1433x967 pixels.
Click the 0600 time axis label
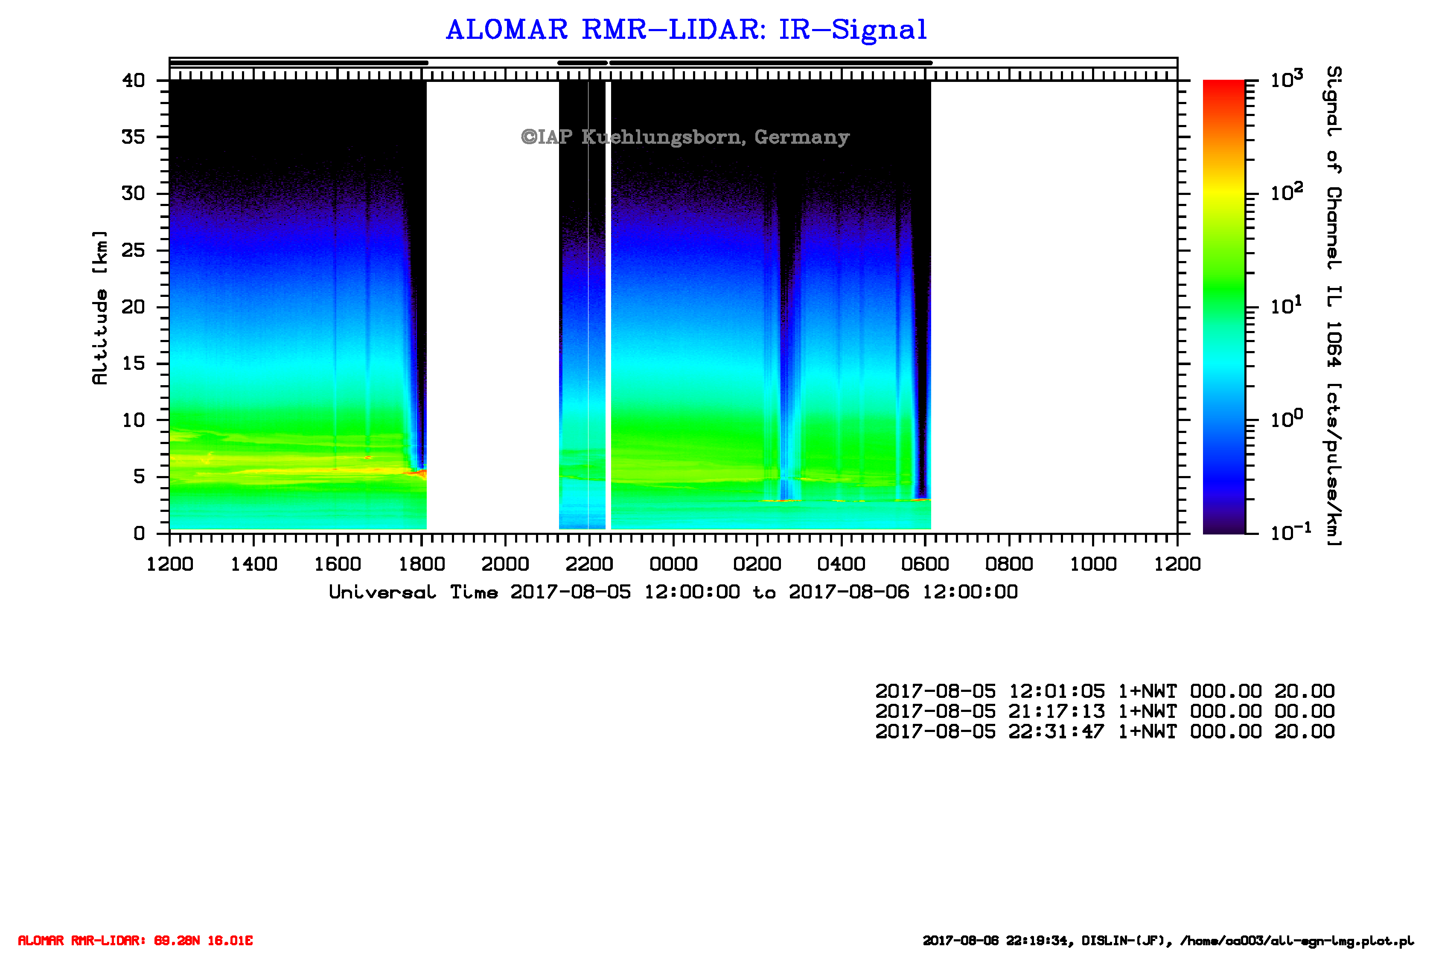(925, 564)
